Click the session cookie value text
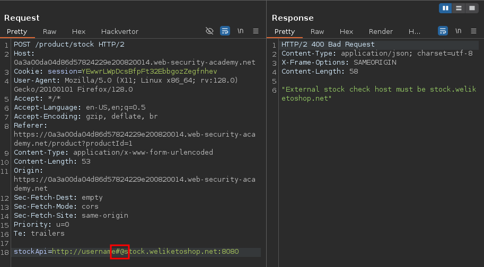This screenshot has width=484, height=267. [149, 72]
